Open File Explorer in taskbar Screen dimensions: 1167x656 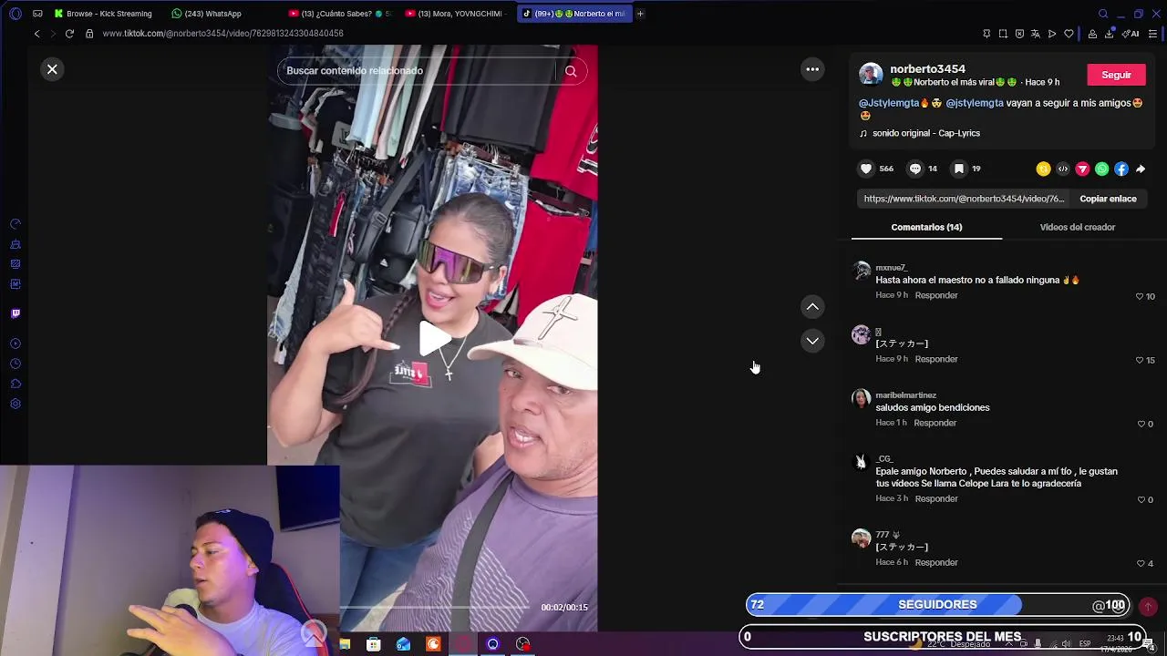click(x=345, y=645)
